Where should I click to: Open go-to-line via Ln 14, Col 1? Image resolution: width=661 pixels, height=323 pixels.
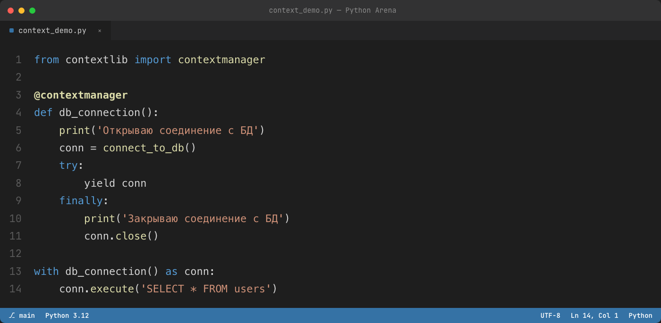click(x=594, y=315)
